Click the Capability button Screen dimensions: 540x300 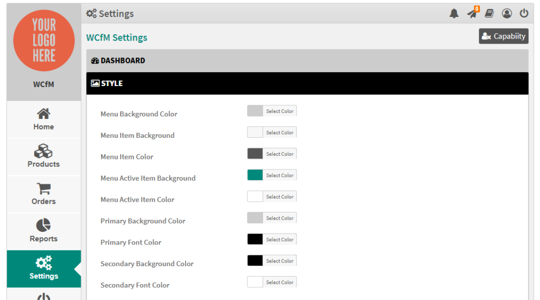point(504,36)
